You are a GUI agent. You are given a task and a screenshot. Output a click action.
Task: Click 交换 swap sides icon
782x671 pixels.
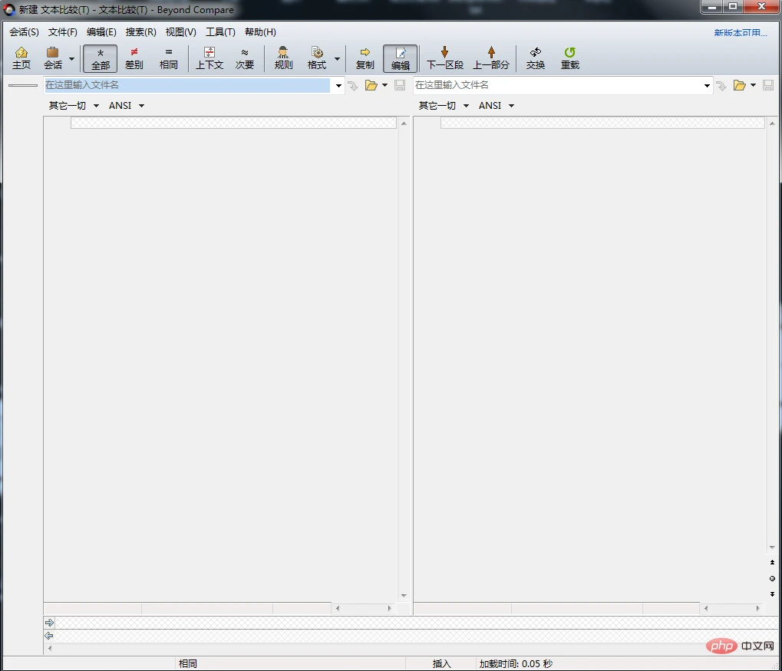[536, 58]
